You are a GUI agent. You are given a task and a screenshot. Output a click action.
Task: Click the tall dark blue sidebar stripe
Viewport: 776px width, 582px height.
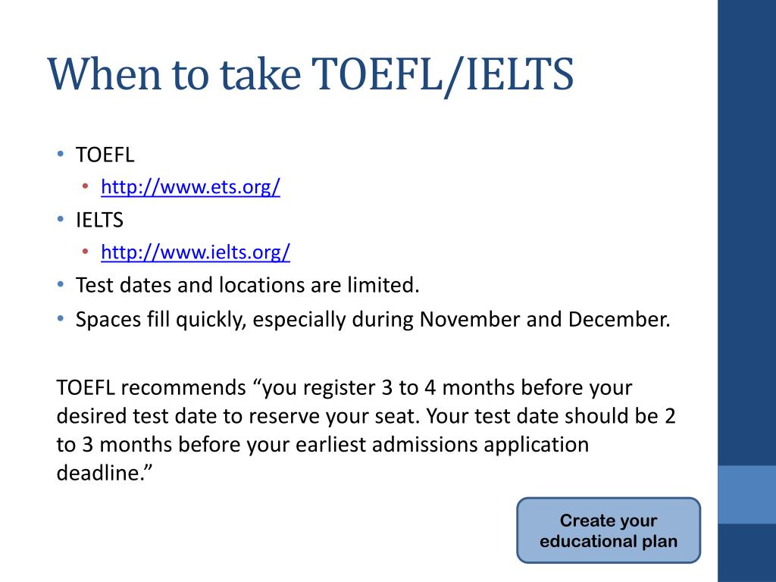coord(746,233)
